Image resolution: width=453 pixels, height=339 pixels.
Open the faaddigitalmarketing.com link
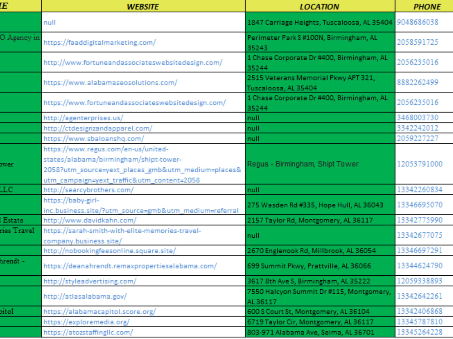[x=100, y=42]
